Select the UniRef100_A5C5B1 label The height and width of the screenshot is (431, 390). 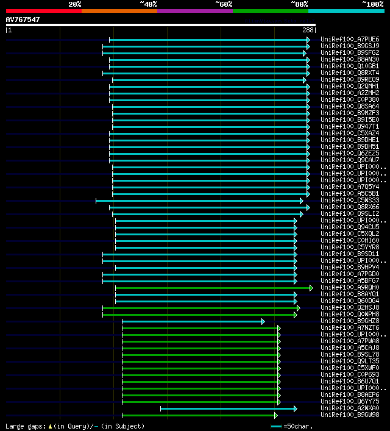pos(350,193)
